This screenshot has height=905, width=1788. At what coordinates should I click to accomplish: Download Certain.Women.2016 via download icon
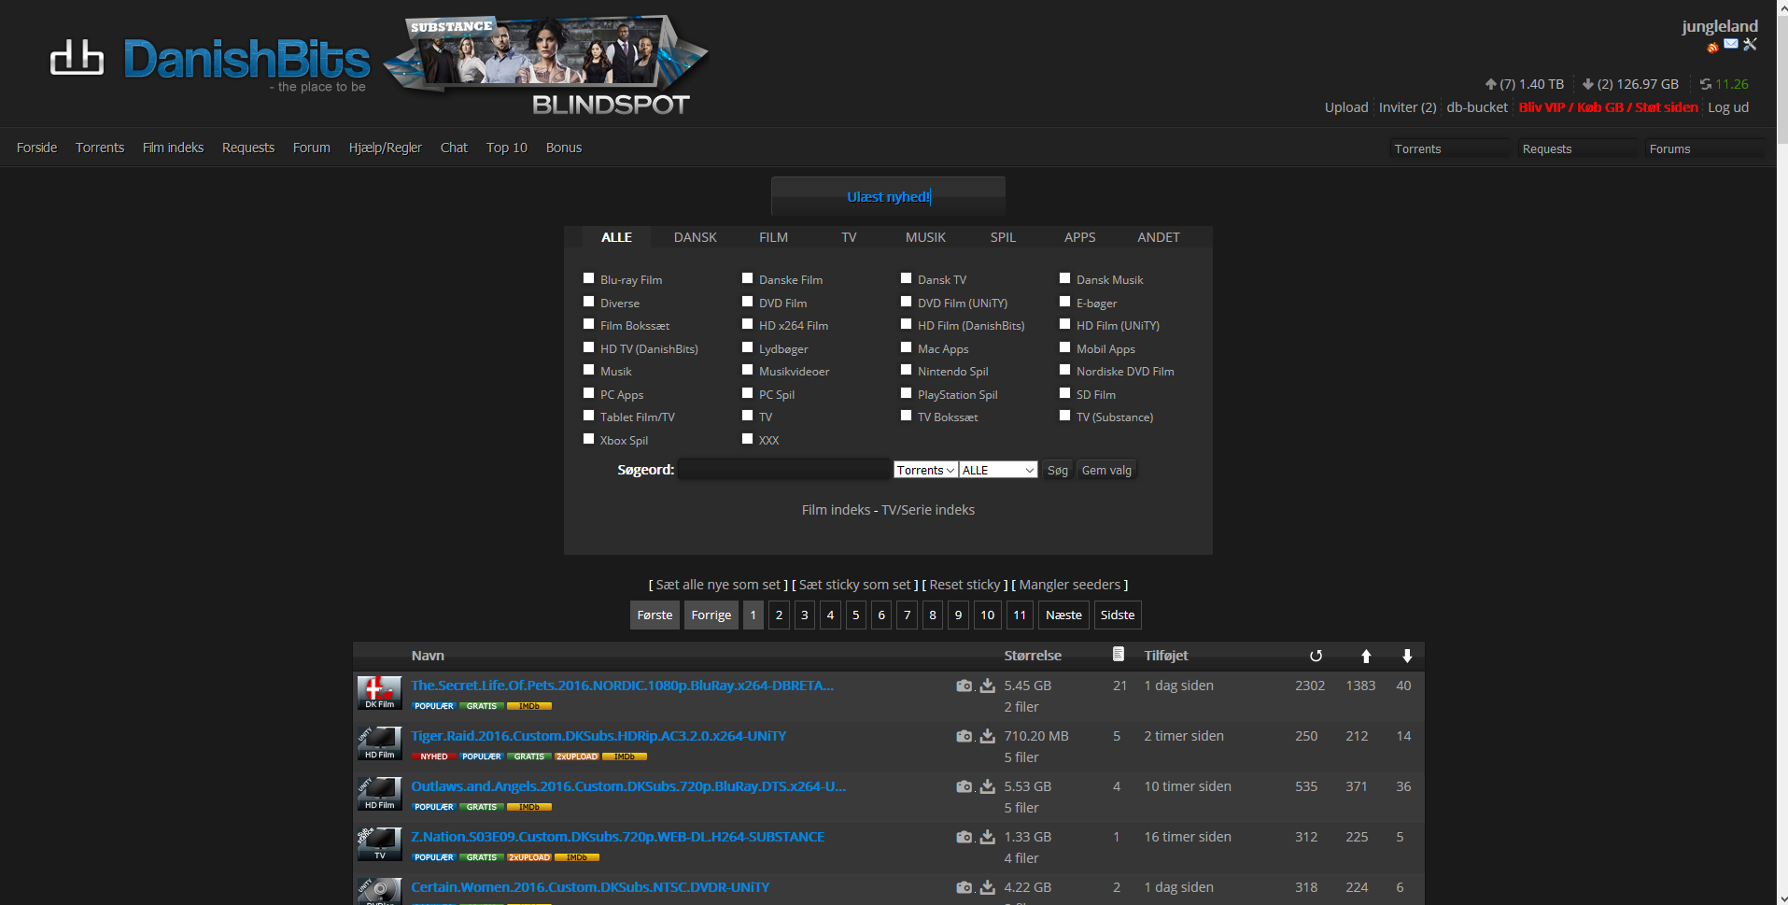(x=987, y=887)
